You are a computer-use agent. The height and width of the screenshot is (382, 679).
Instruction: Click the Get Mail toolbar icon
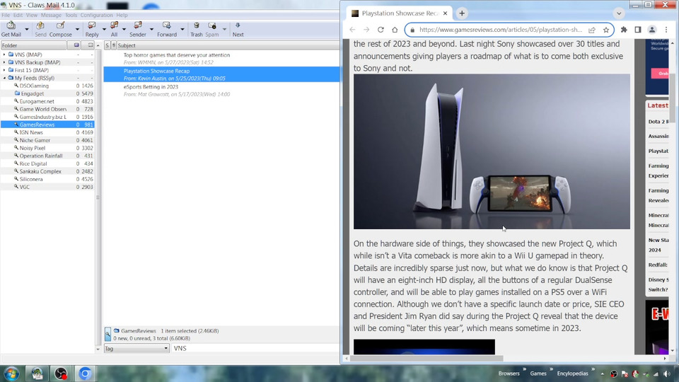pos(11,29)
